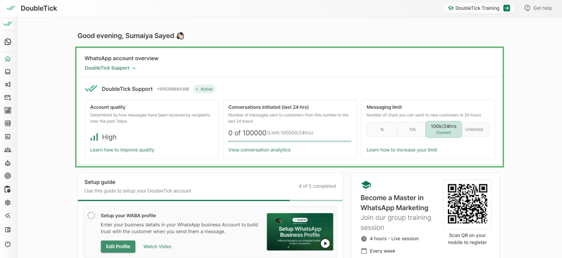Screen dimensions: 562x258
Task: Expand the DoubleTick Support account dropdown
Action: click(110, 68)
